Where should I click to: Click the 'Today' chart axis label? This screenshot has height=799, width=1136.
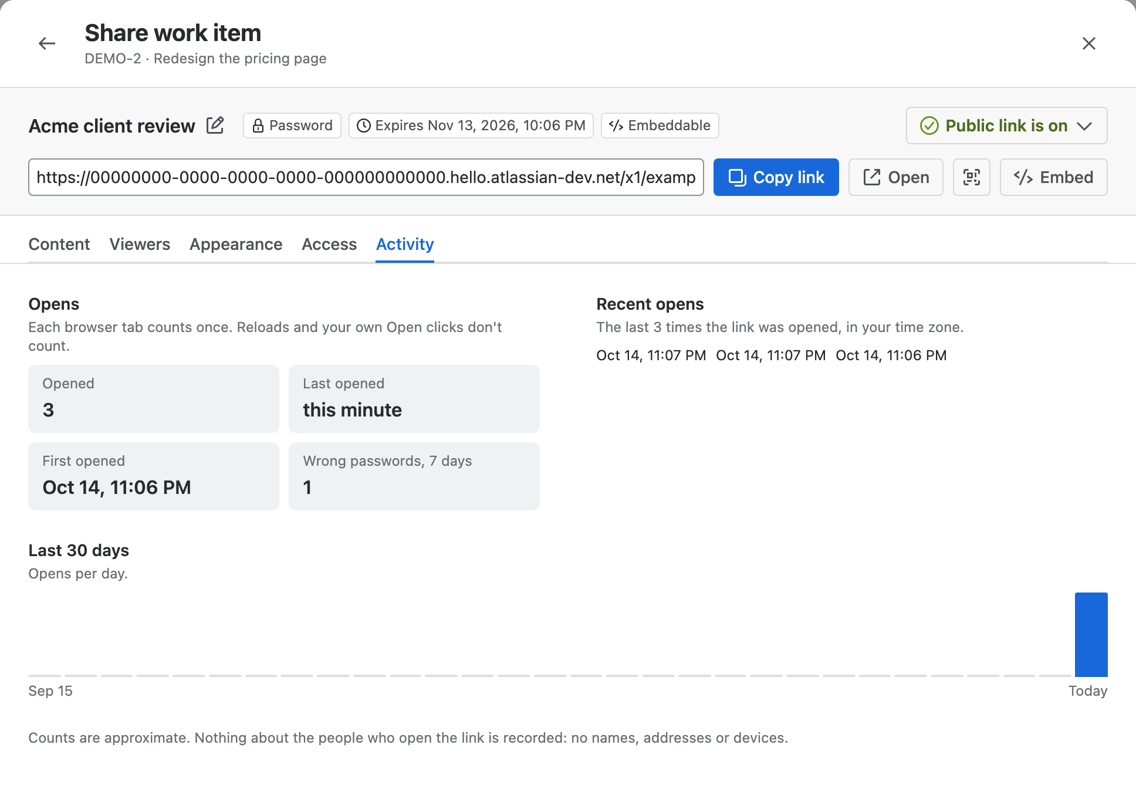click(1088, 691)
